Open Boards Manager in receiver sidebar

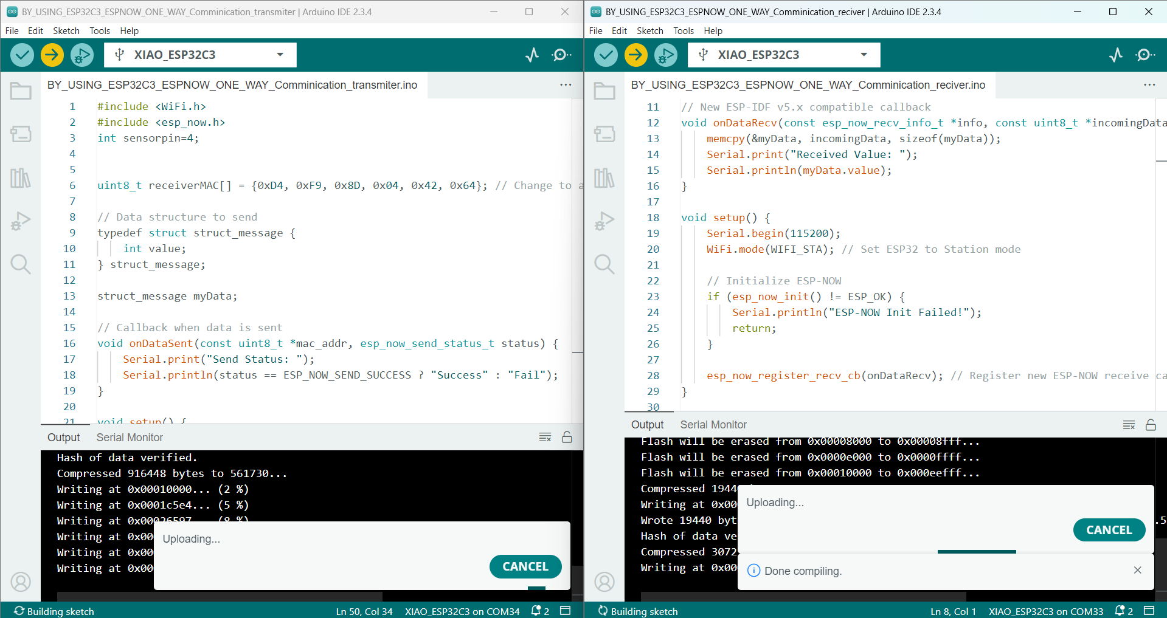pos(604,134)
